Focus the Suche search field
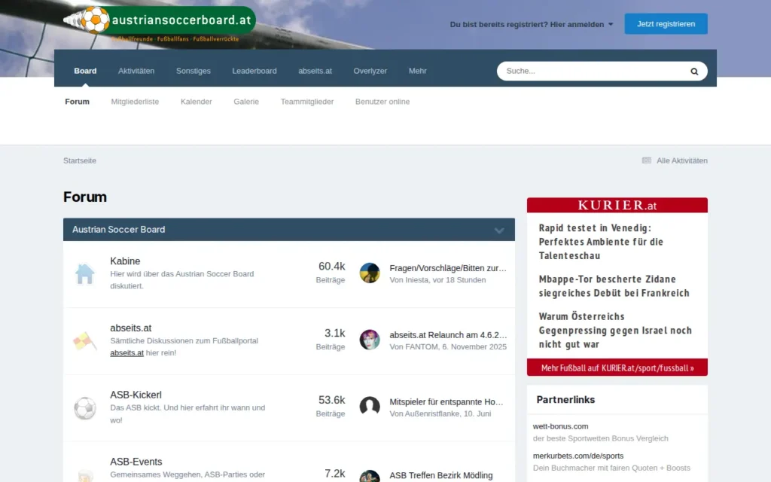The height and width of the screenshot is (482, 771). point(592,71)
